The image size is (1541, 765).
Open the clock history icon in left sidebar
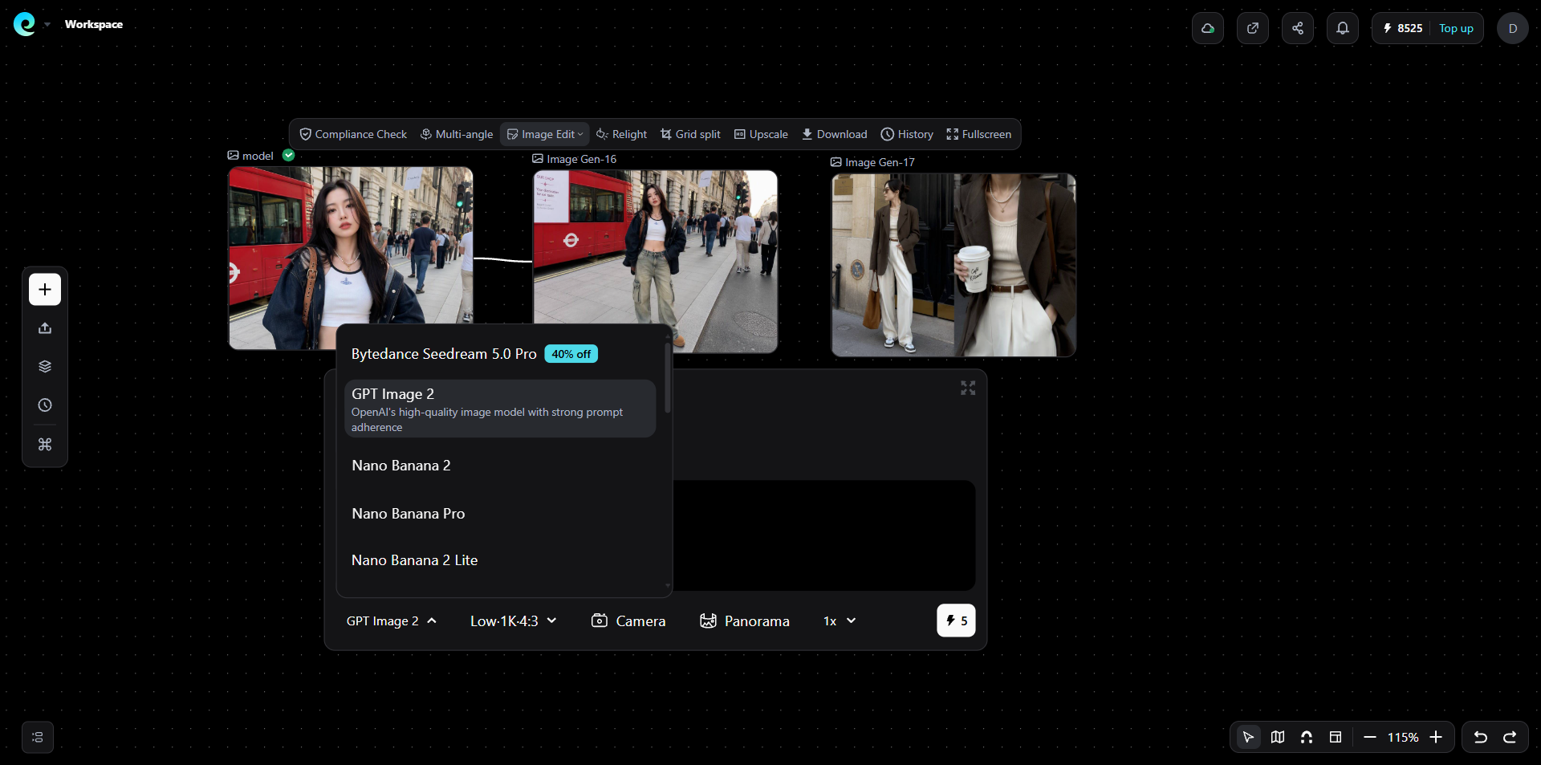pos(45,405)
